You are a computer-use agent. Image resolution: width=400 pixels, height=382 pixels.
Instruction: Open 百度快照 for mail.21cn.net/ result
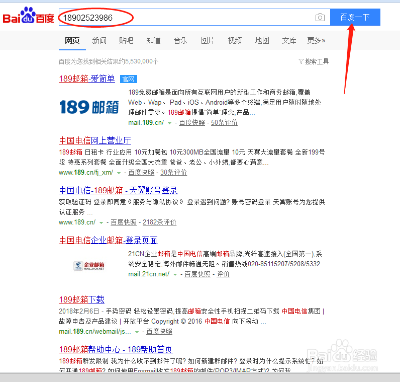(x=197, y=274)
